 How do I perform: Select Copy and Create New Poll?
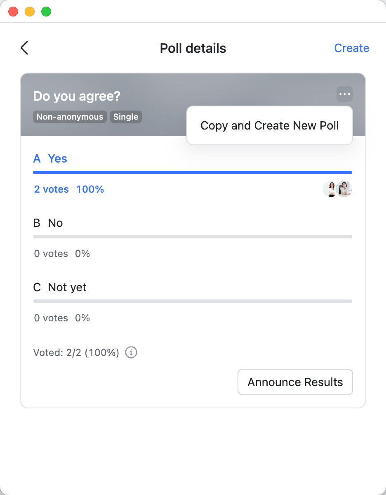coord(270,125)
